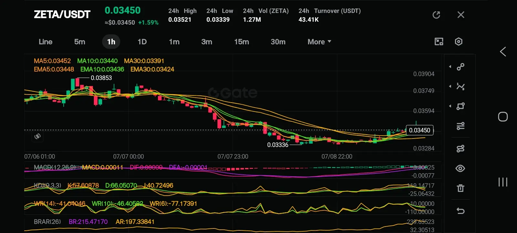
Task: Select the wave pattern drawing tool
Action: click(460, 86)
